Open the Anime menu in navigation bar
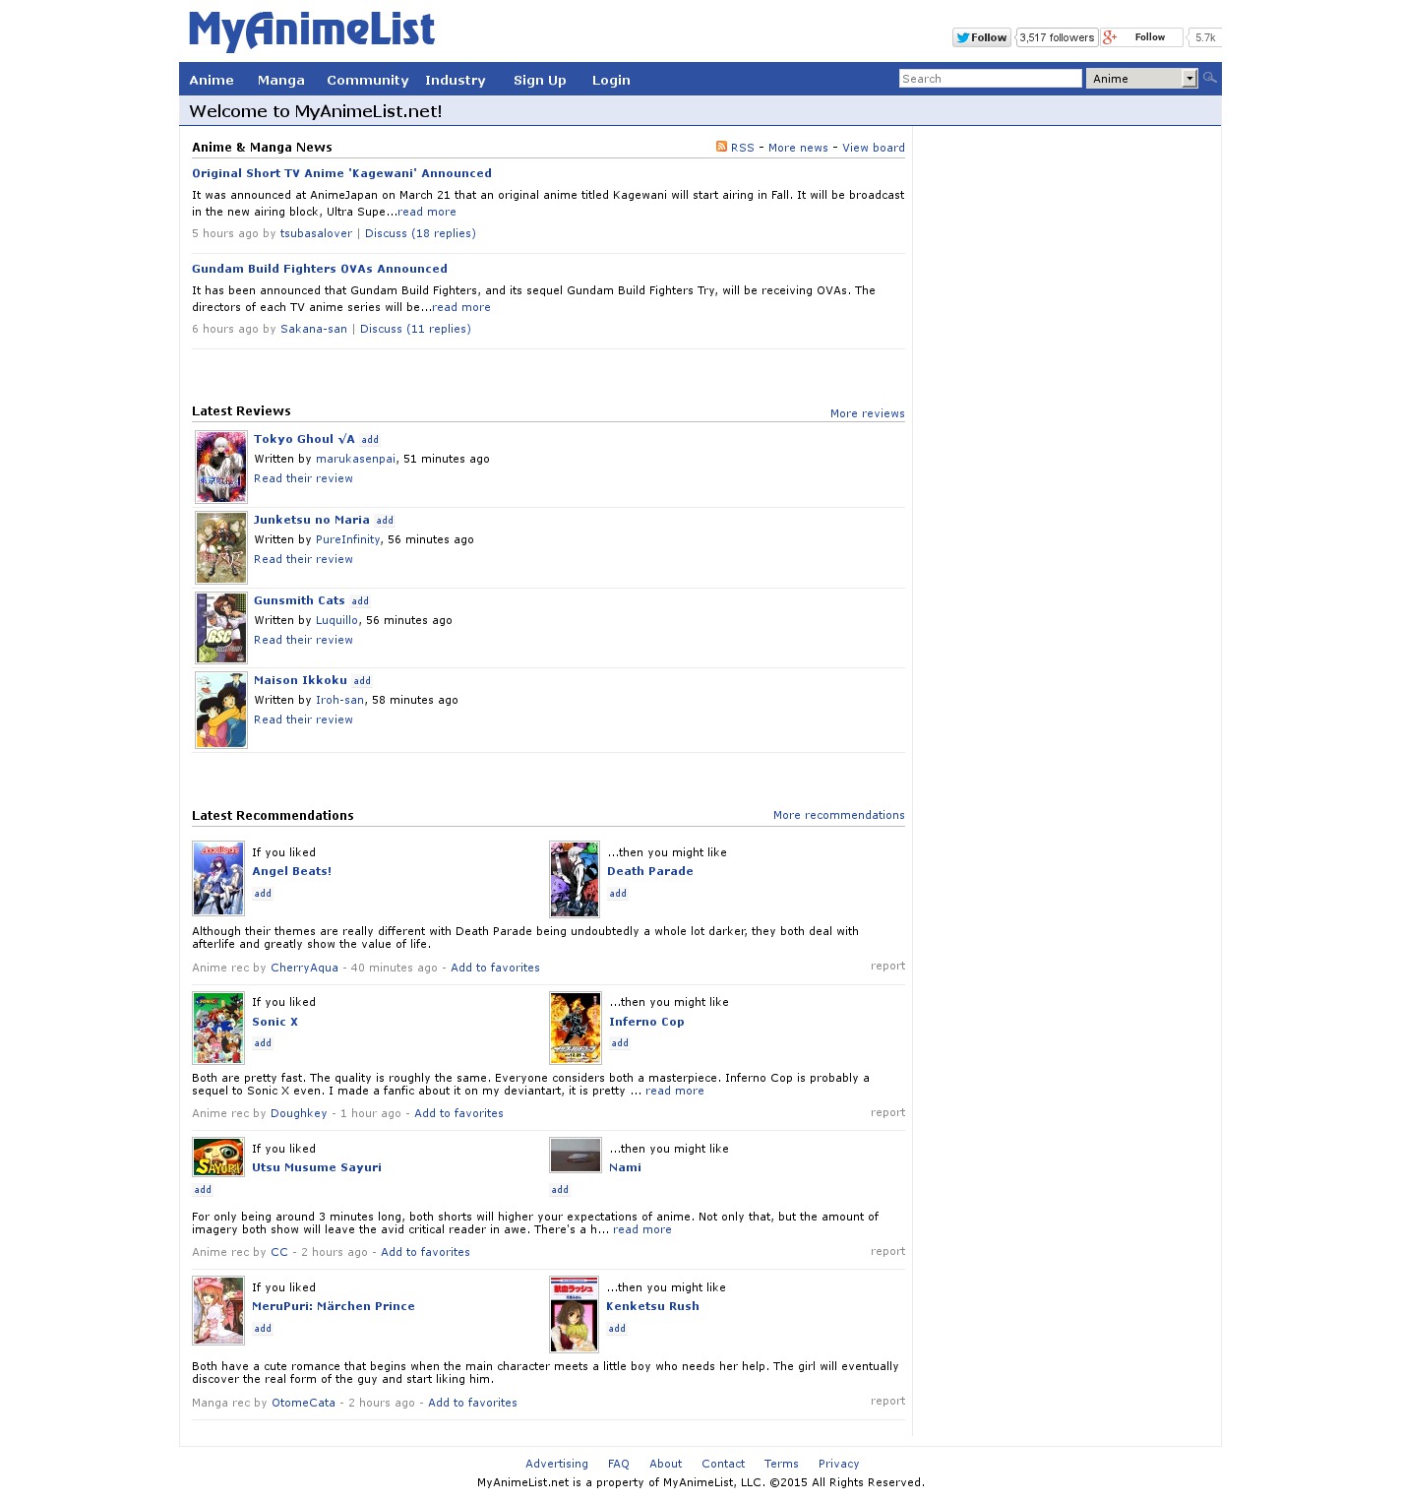Image resolution: width=1401 pixels, height=1502 pixels. [x=212, y=80]
